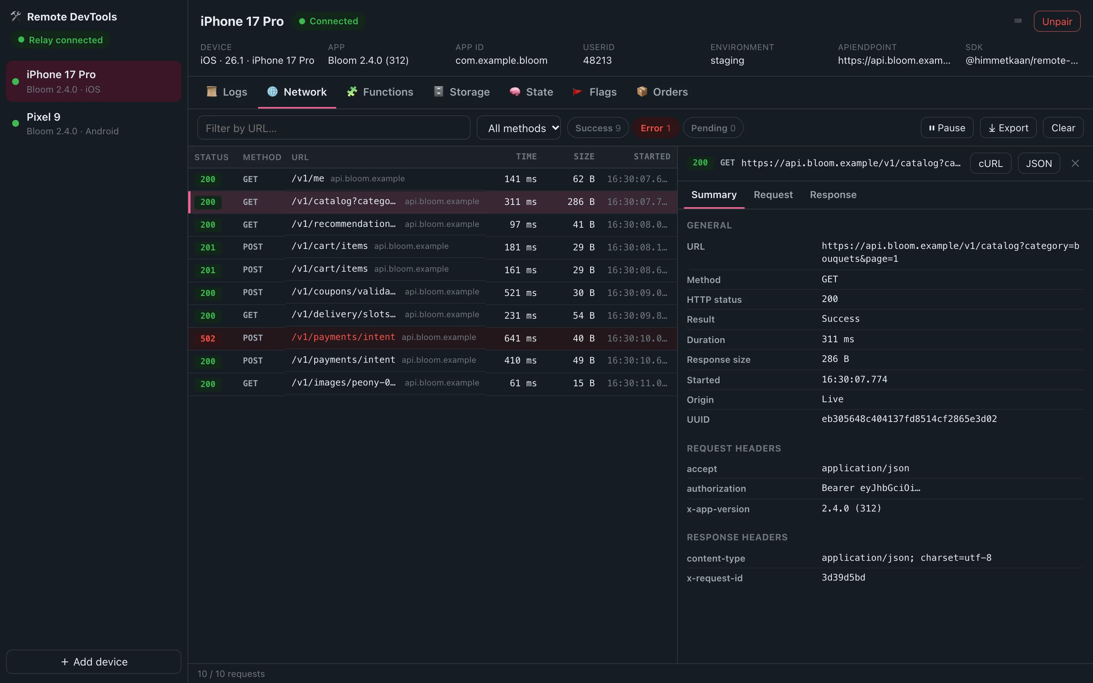Switch to the Functions tab

(380, 92)
